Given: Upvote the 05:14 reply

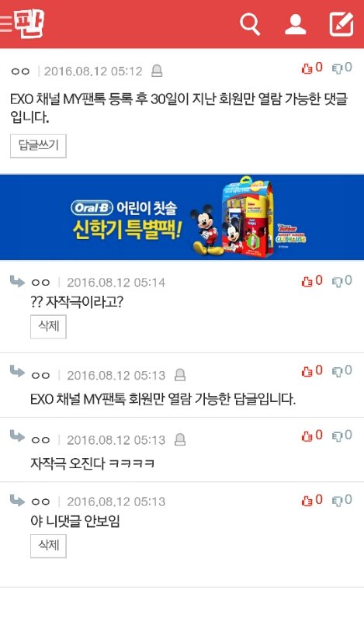Looking at the screenshot, I should pyautogui.click(x=312, y=281).
